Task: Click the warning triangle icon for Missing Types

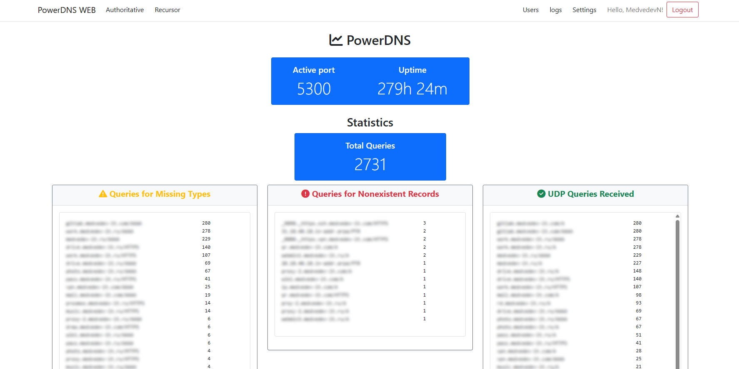Action: tap(103, 194)
